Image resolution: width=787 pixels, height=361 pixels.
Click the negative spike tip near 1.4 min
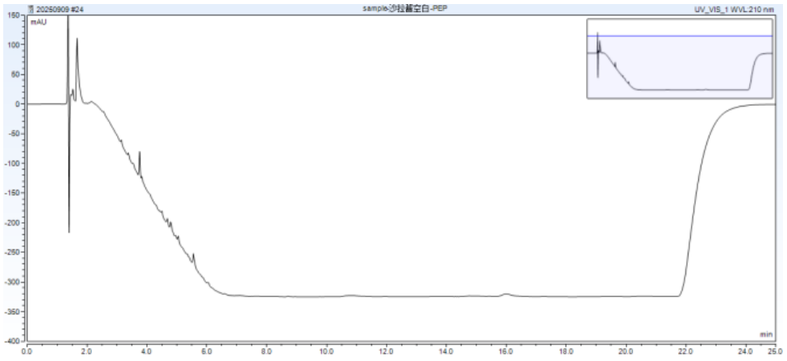pyautogui.click(x=69, y=231)
